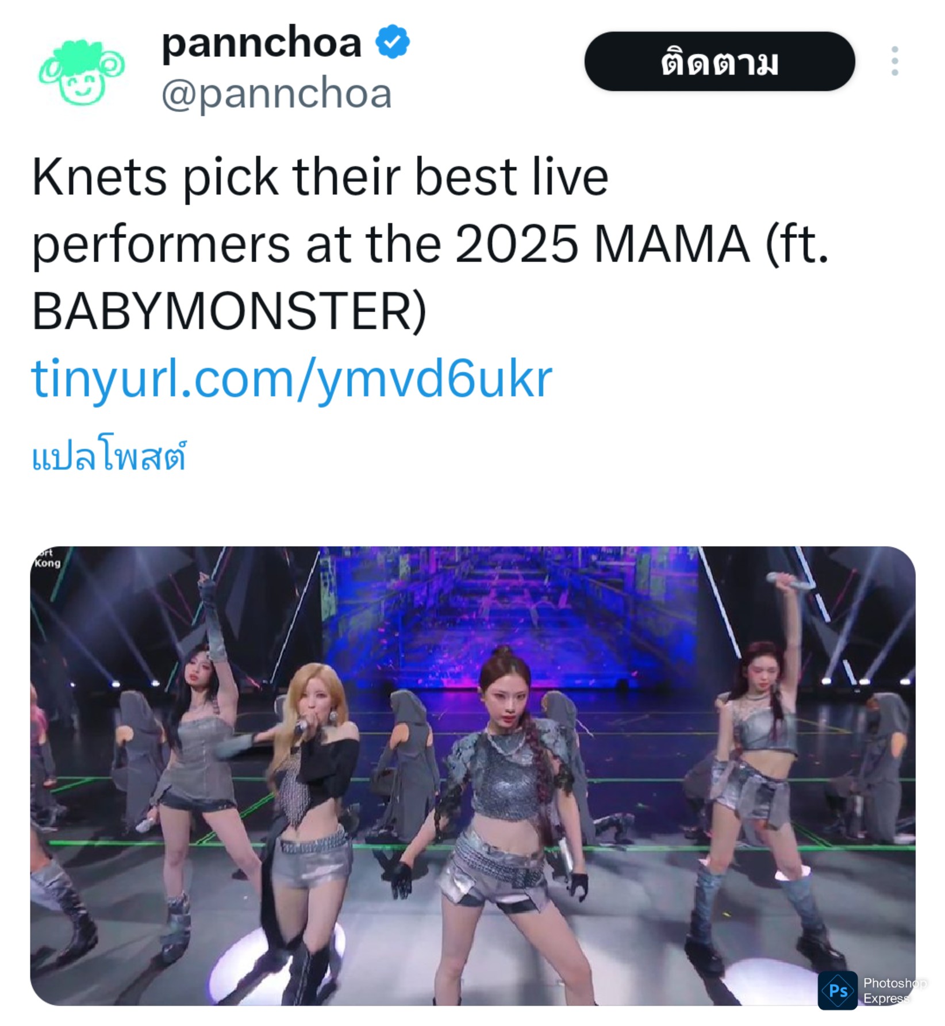This screenshot has height=1026, width=945.
Task: Click the 2025 MAMA text in the post
Action: click(x=602, y=244)
